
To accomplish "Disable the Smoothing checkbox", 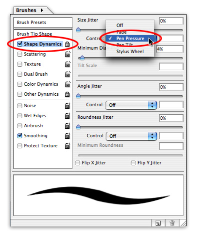I will 19,136.
